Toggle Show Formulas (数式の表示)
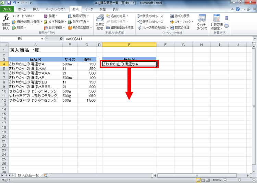Screen dimensions: 257x183 click(x=180, y=16)
